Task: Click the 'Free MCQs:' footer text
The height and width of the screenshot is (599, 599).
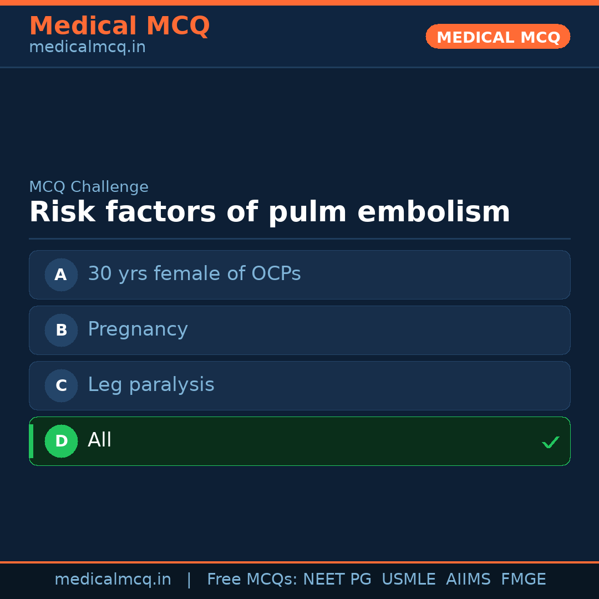Action: (x=252, y=580)
